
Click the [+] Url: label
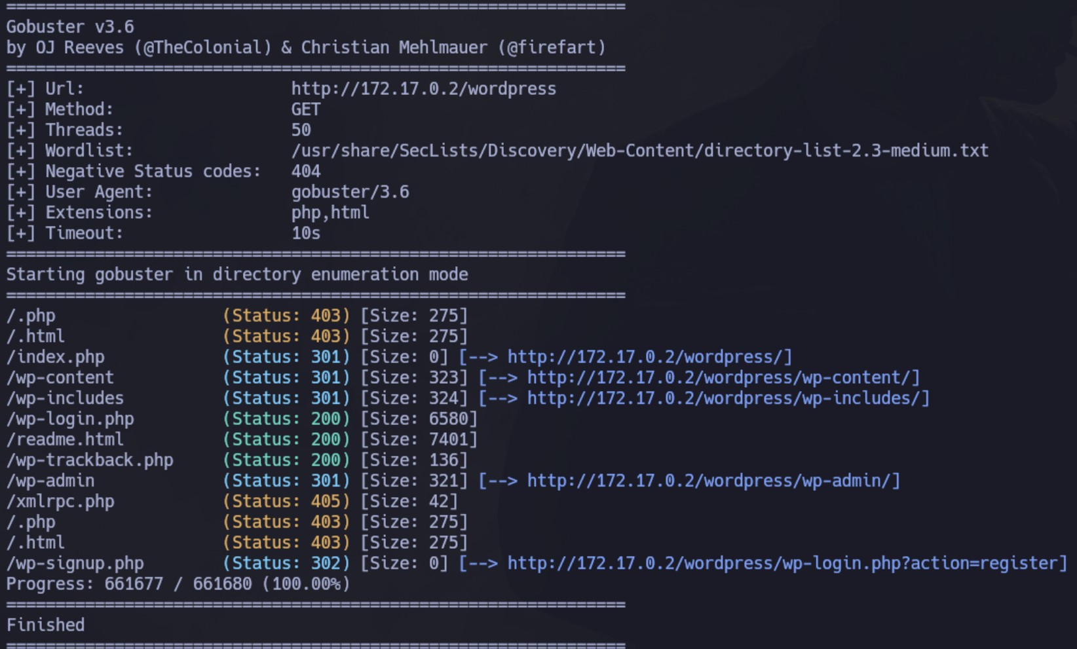click(45, 88)
